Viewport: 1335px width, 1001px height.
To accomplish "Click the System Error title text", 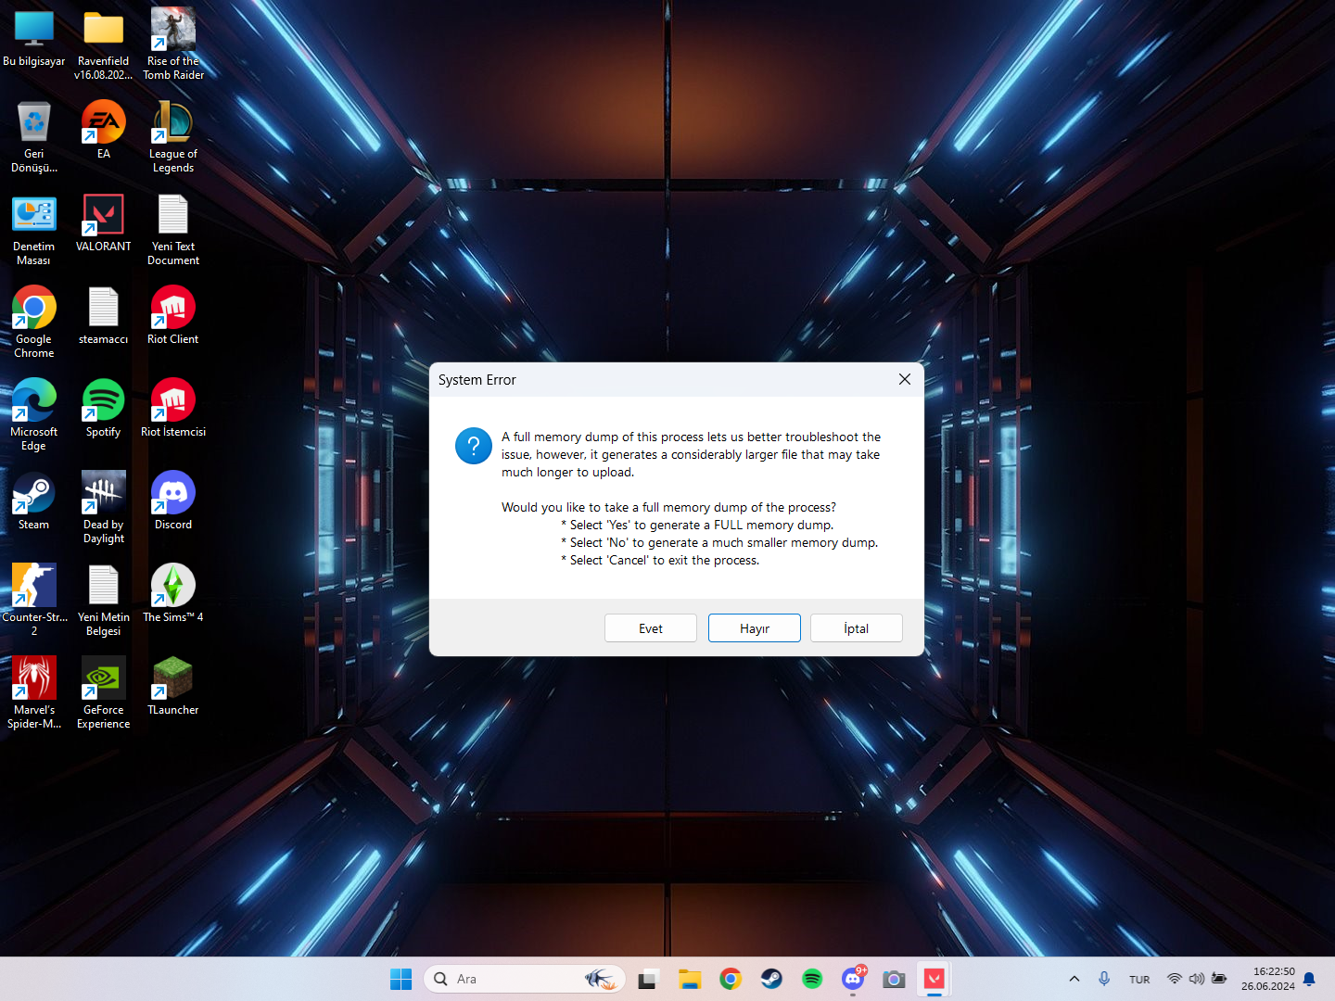I will click(x=477, y=380).
